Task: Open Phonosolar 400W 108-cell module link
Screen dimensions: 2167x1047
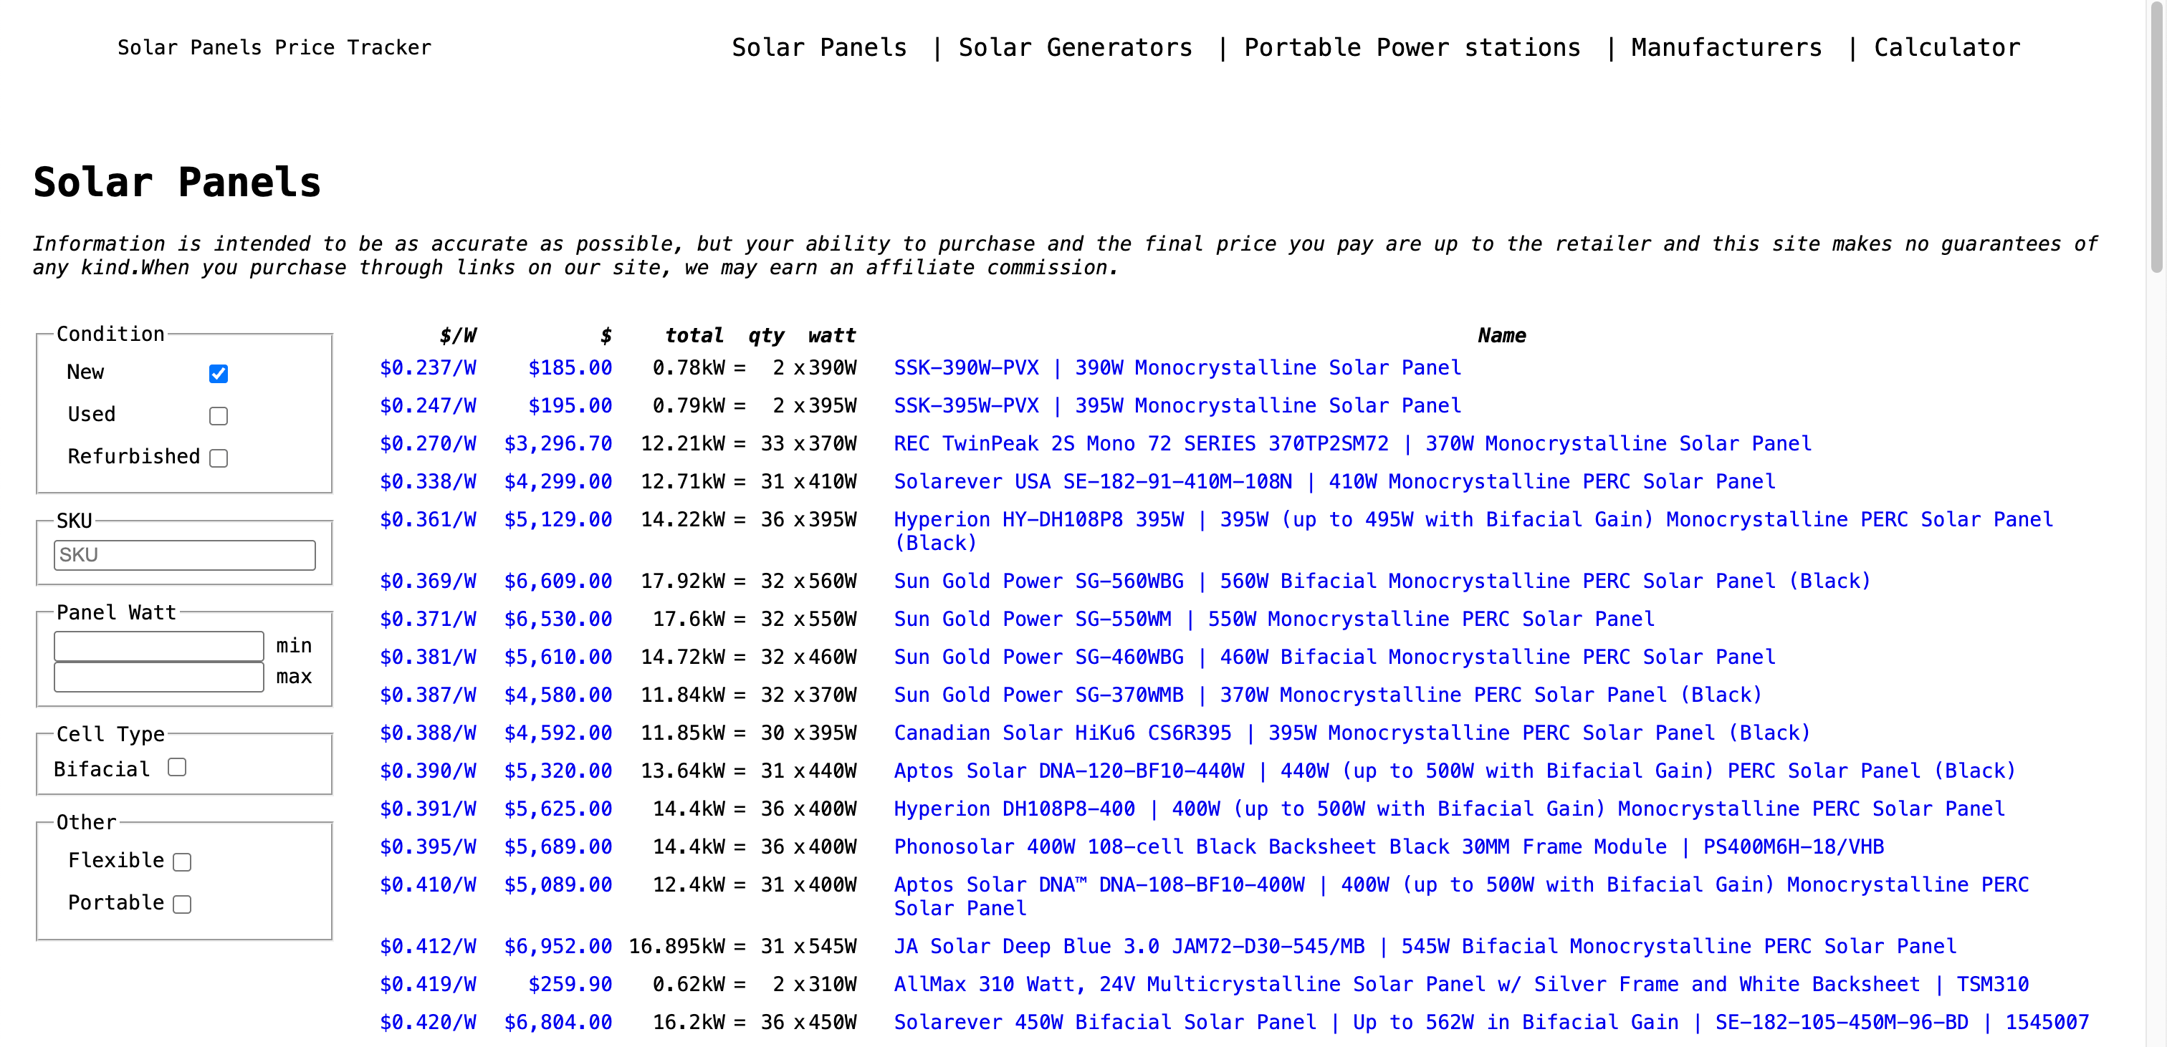Action: [x=1389, y=846]
